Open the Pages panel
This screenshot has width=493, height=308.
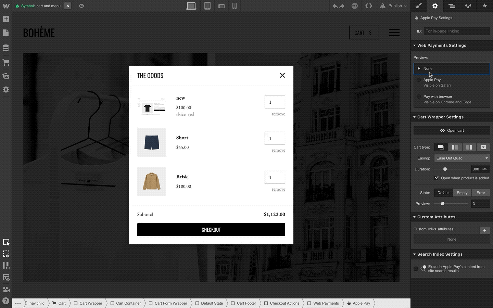pos(6,33)
